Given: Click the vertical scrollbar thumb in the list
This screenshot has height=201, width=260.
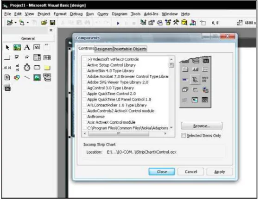Looking at the screenshot, I should 171,65.
